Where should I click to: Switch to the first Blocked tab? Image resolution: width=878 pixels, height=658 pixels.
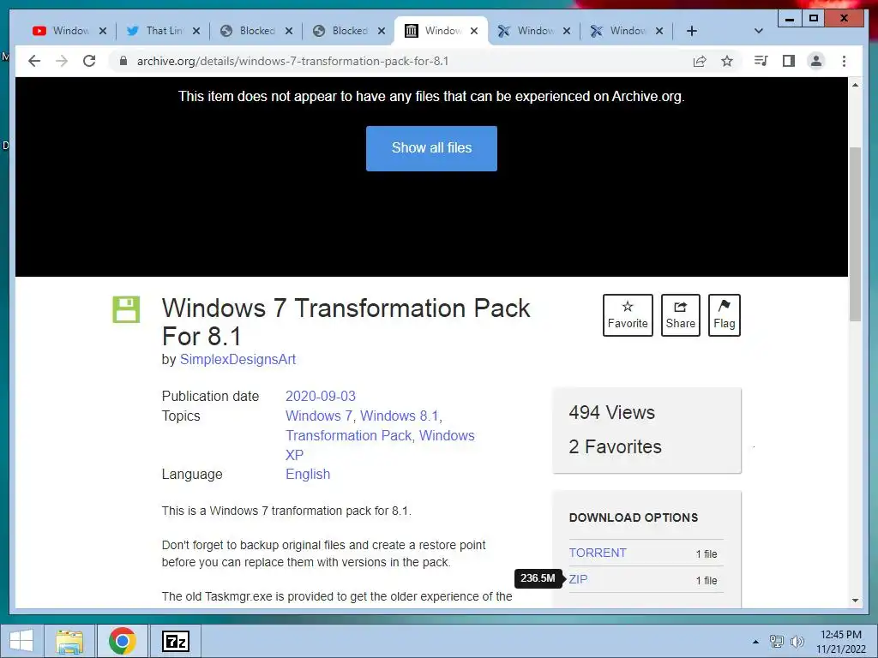256,31
